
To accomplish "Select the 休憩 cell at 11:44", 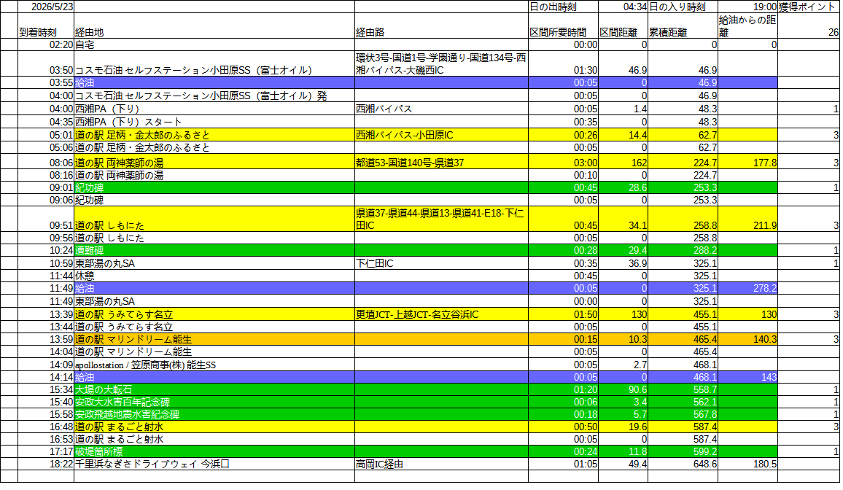I will (x=214, y=276).
